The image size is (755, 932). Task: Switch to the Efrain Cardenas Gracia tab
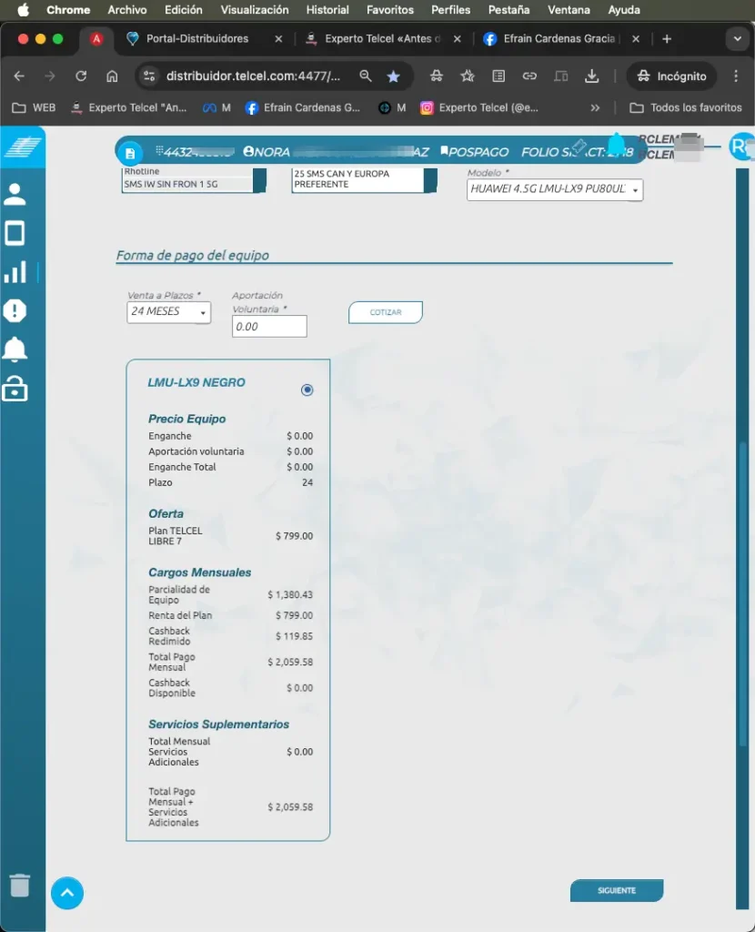point(560,38)
